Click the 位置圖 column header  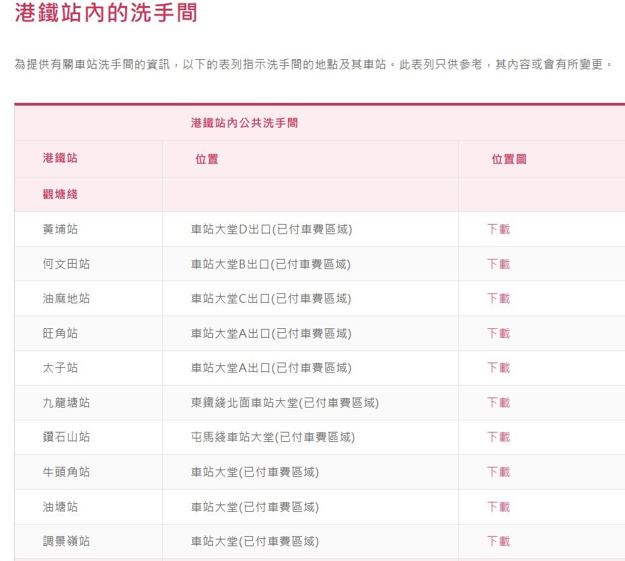coord(509,159)
